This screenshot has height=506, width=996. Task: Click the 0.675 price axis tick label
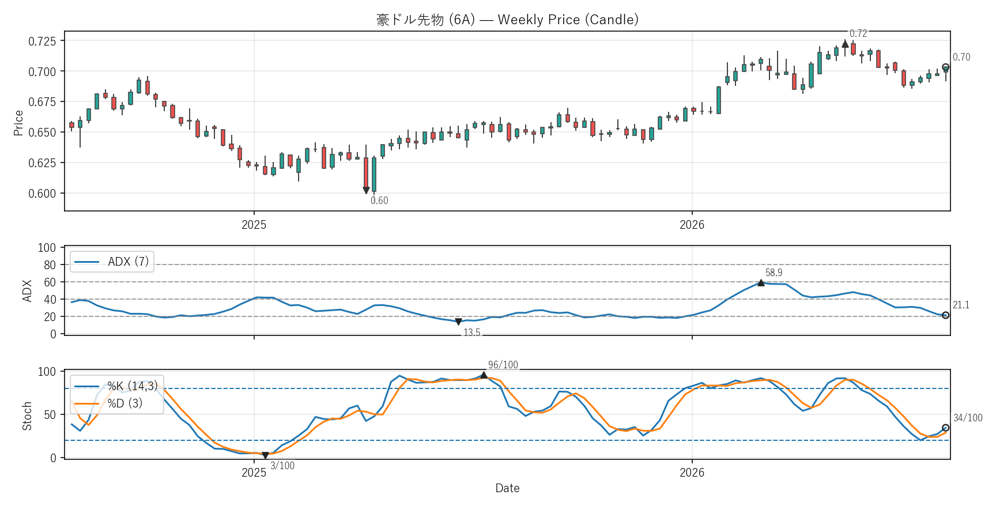coord(43,102)
